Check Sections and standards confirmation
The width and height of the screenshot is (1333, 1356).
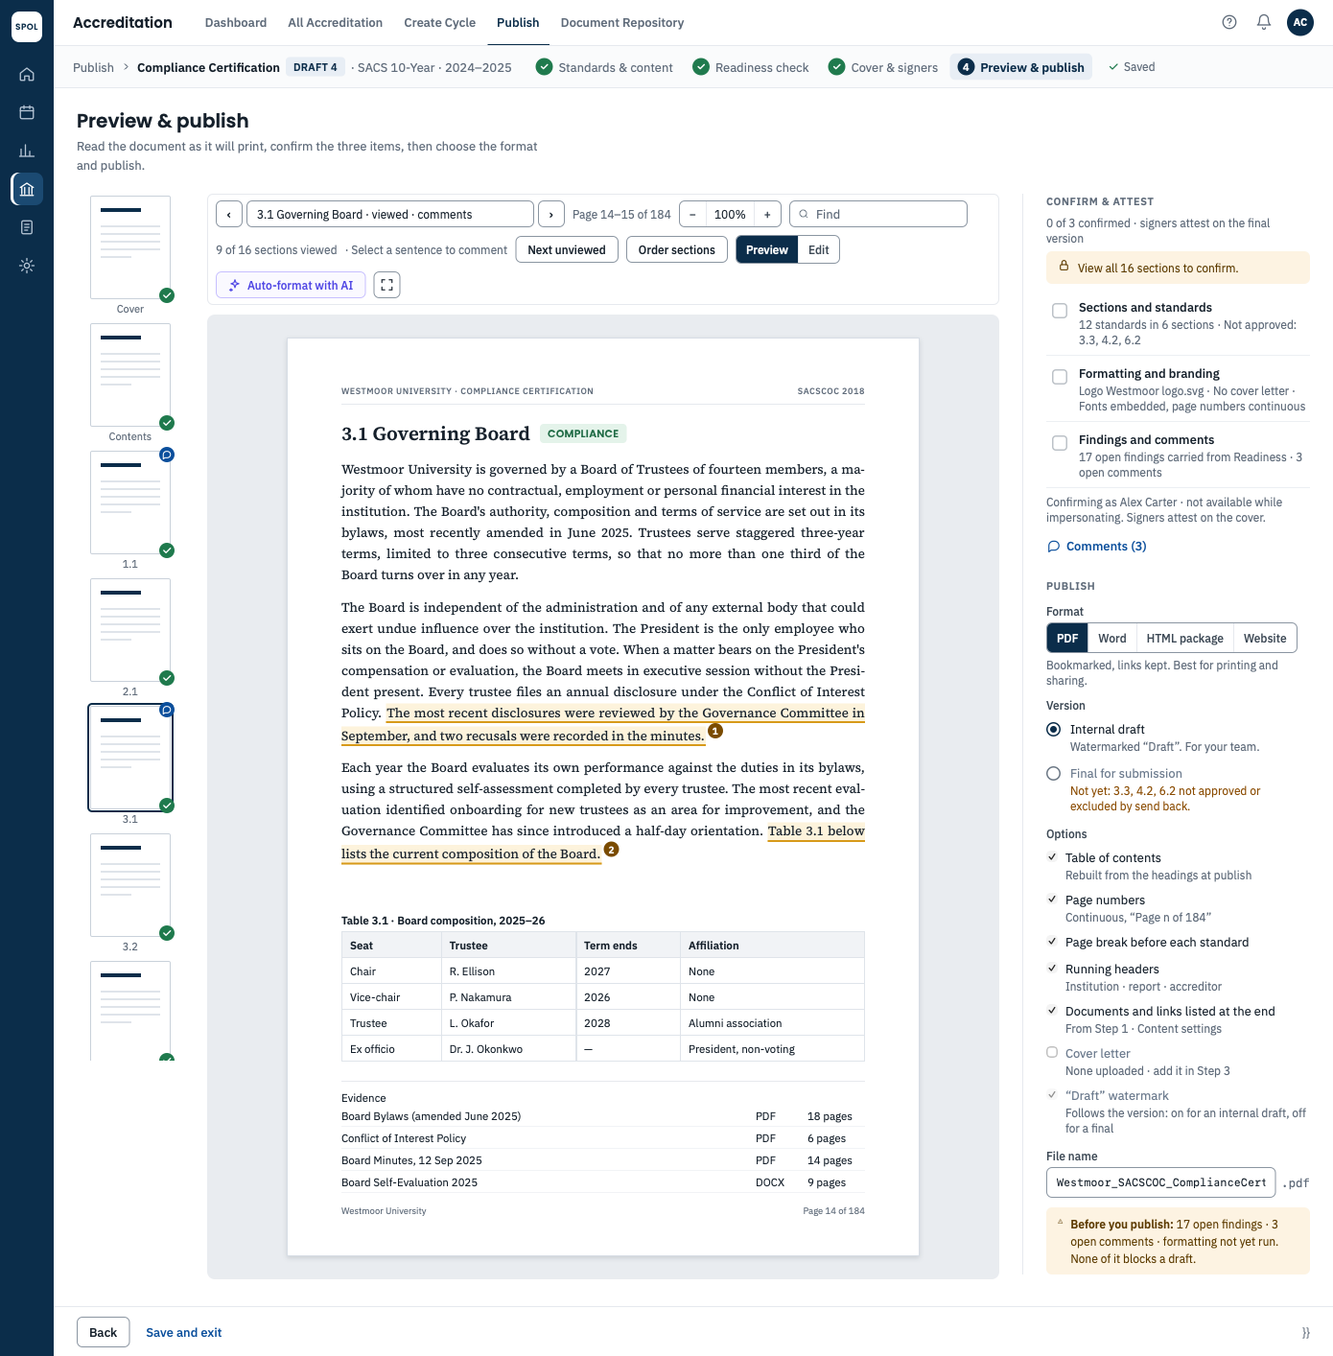pos(1060,311)
